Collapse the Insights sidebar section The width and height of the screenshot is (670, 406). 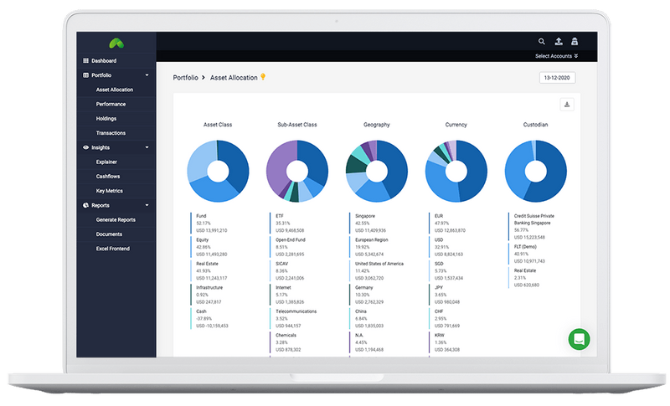(x=147, y=147)
